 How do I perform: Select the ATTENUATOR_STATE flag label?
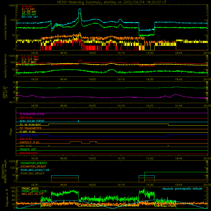pos(32,114)
